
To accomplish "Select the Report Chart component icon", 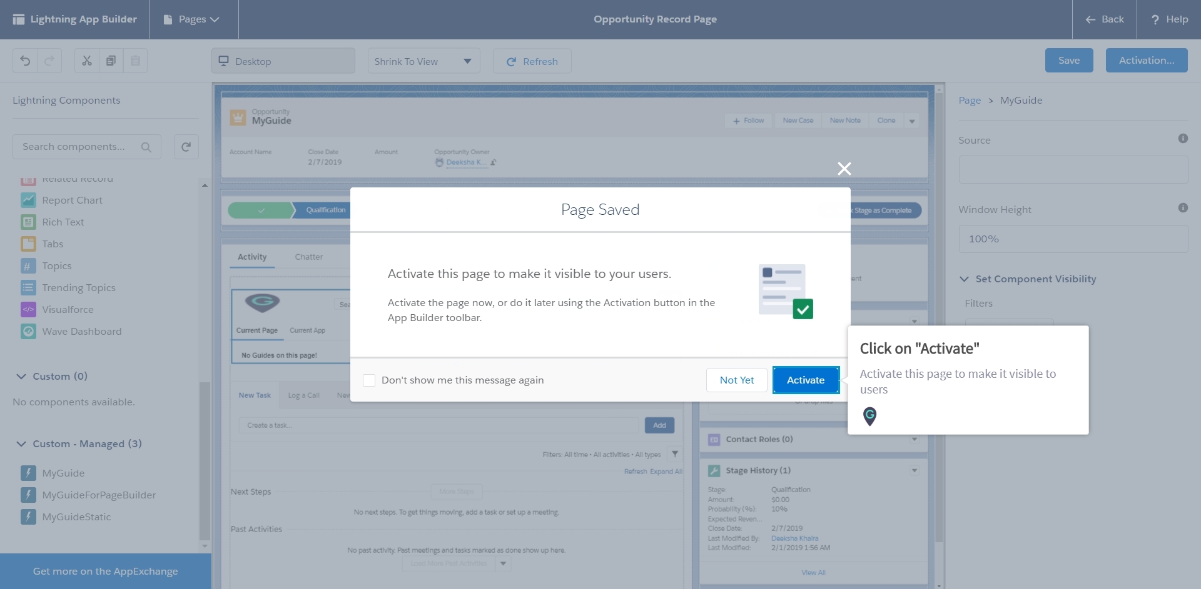I will (28, 200).
